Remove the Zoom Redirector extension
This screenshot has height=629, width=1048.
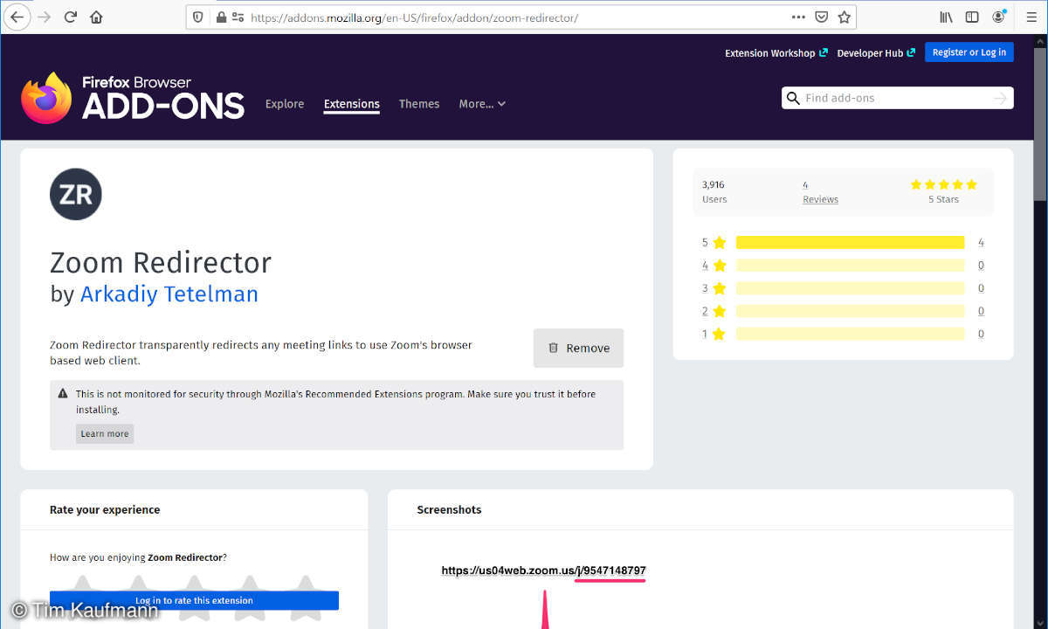(578, 348)
